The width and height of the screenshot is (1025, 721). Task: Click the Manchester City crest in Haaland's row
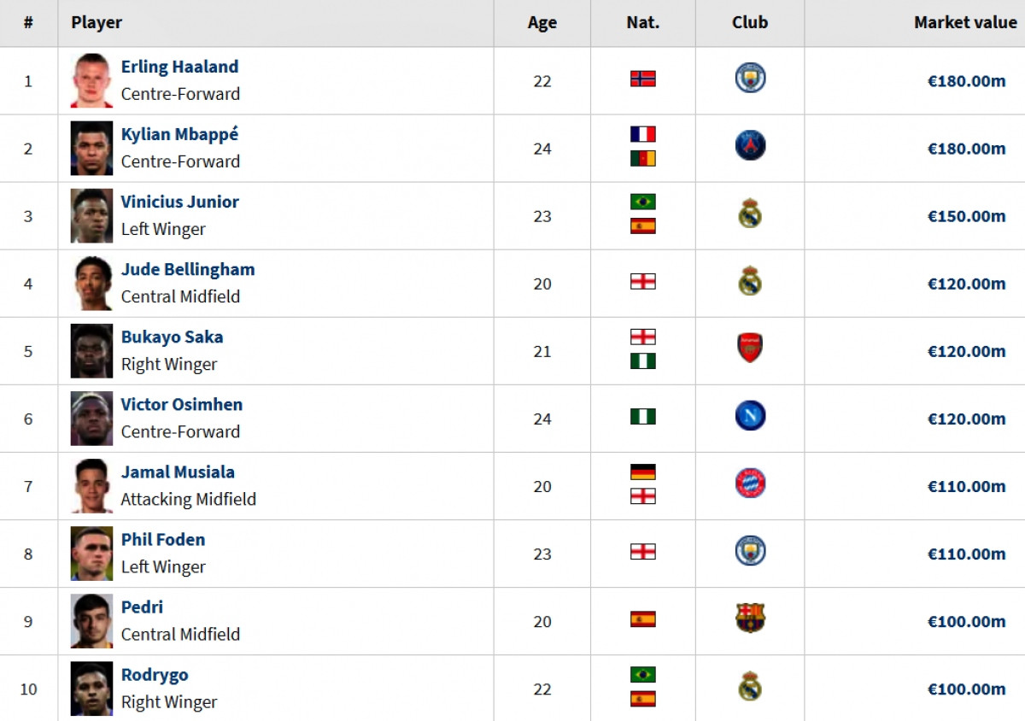tap(750, 79)
